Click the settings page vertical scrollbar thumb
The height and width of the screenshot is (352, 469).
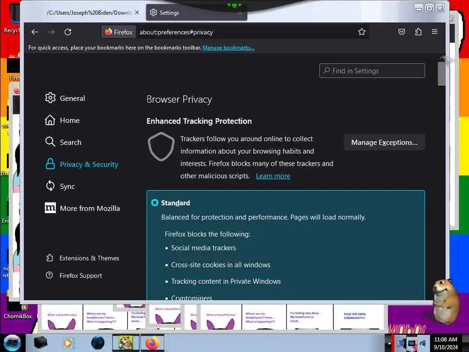[x=442, y=74]
